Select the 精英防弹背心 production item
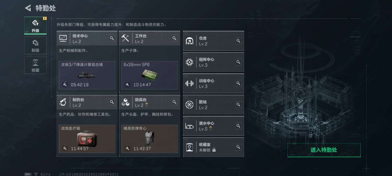The image size is (392, 176). pos(150,139)
